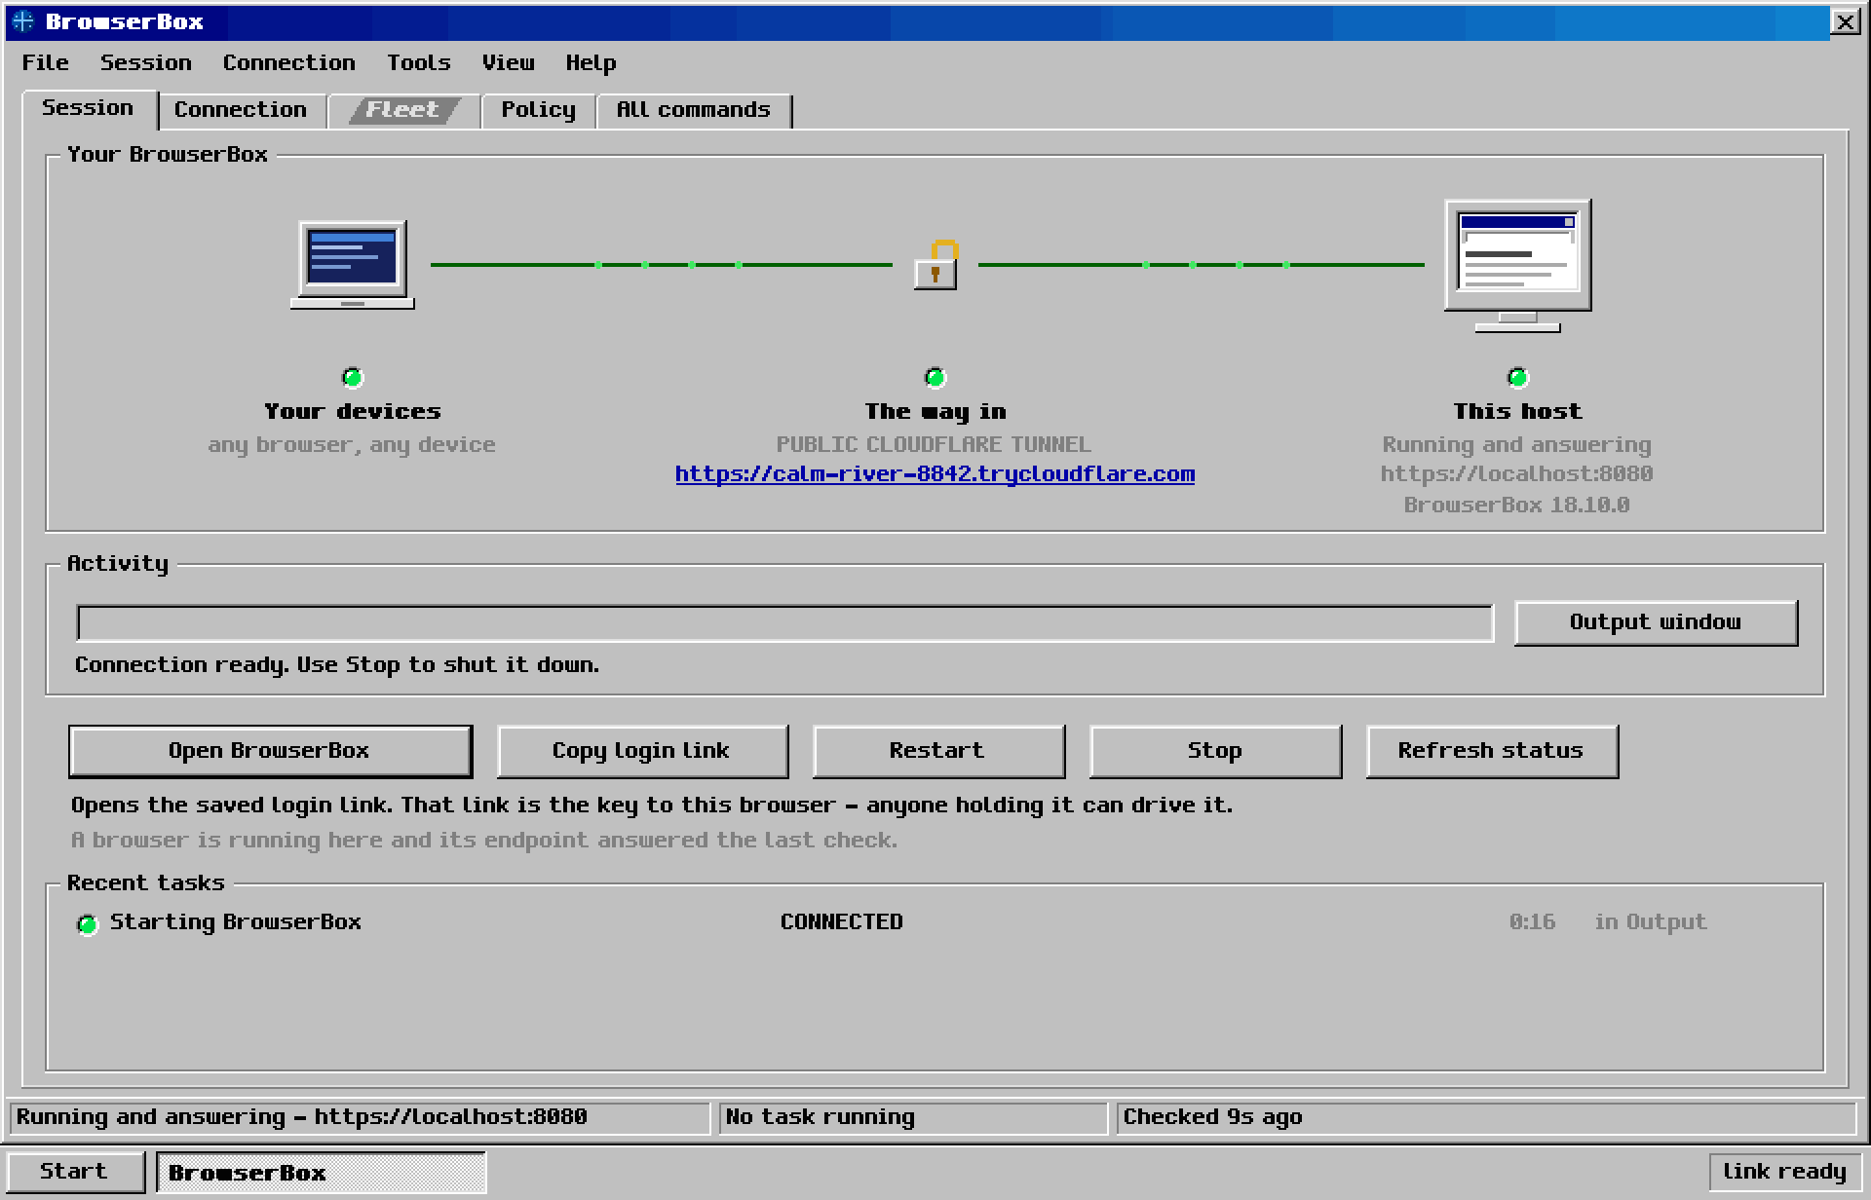Open the calm-river-8842.trycloudflare.com link
The width and height of the screenshot is (1871, 1200).
[x=935, y=474]
